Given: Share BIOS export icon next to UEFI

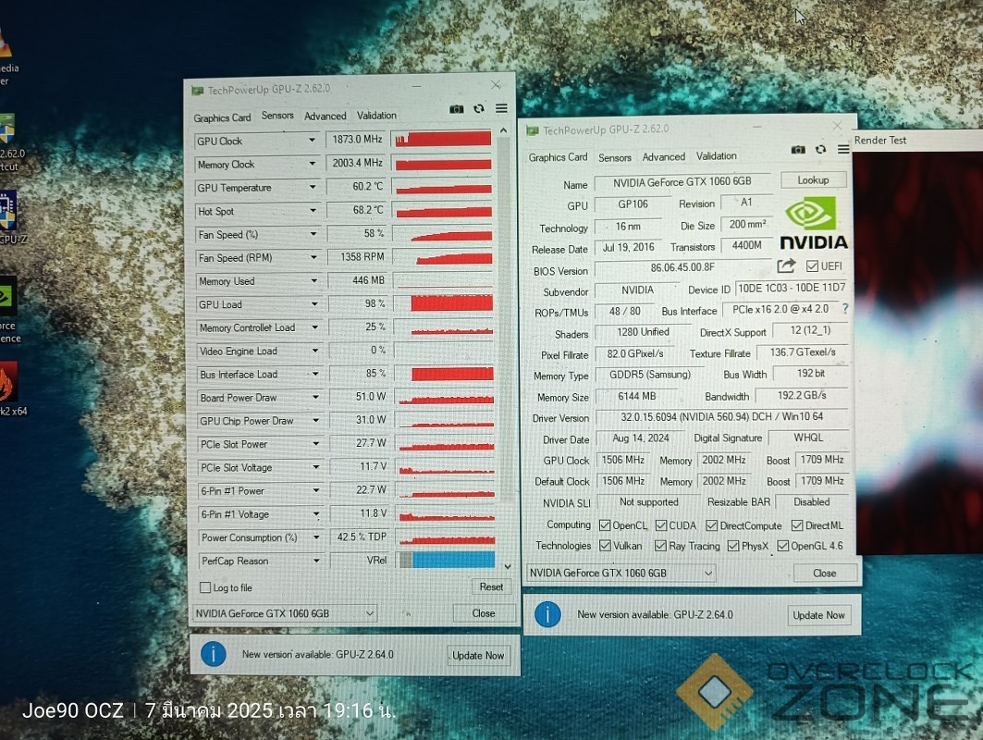Looking at the screenshot, I should (786, 265).
